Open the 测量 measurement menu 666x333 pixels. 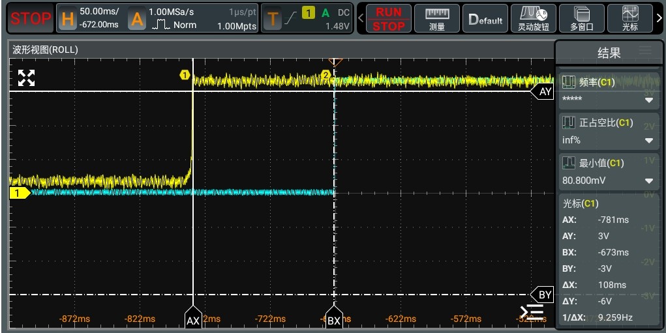[x=437, y=19]
